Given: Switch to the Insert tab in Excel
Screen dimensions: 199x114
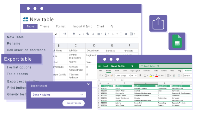Looking at the screenshot, I should coord(117,71).
